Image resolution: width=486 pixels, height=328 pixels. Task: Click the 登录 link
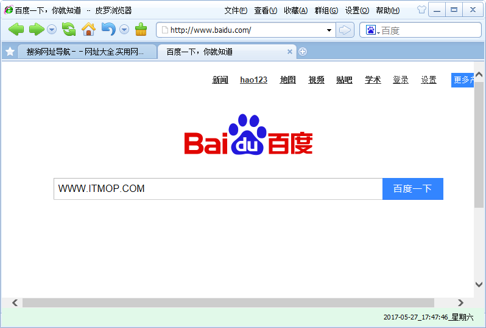click(x=401, y=80)
